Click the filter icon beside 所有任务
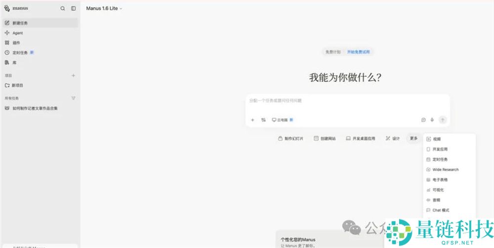 (74, 98)
